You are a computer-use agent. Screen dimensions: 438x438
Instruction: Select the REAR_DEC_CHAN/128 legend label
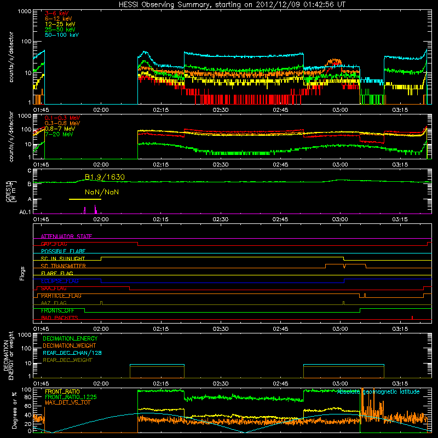coord(72,353)
